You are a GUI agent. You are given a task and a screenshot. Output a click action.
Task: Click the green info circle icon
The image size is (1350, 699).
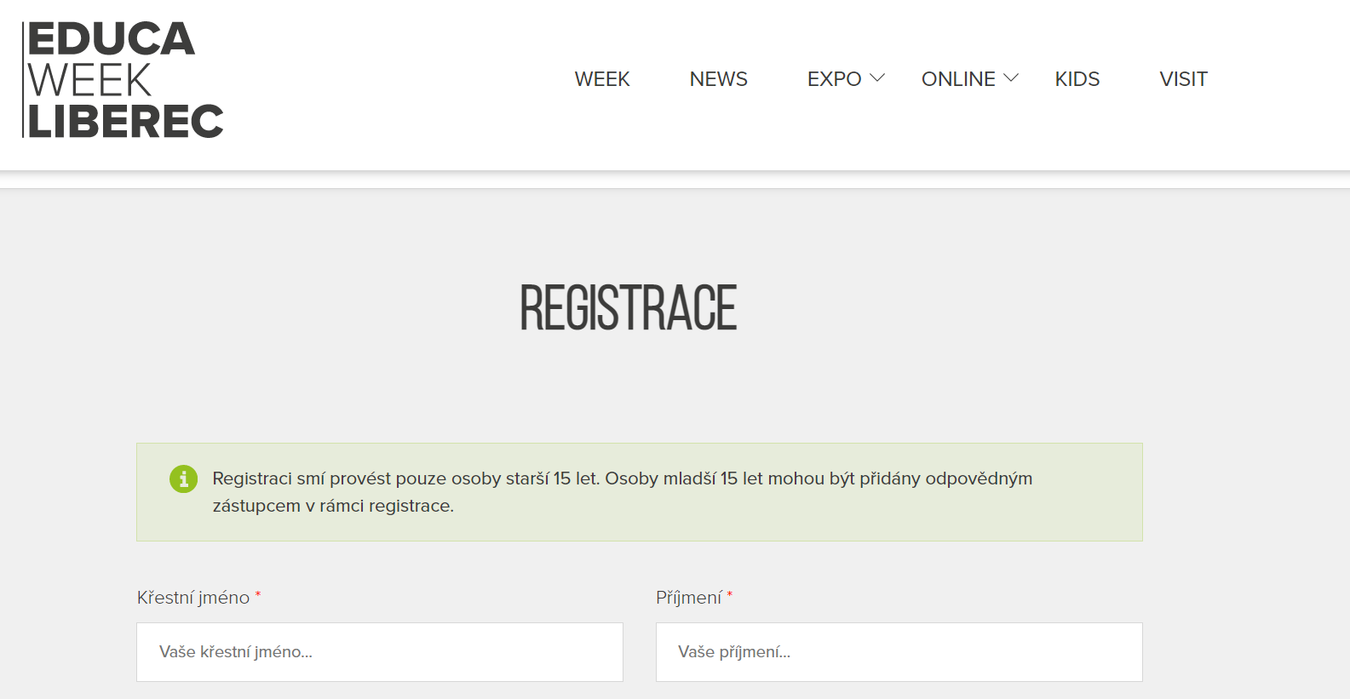pos(183,478)
